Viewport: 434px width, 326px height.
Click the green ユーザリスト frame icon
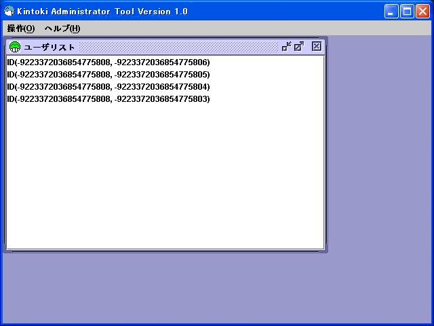pyautogui.click(x=14, y=47)
